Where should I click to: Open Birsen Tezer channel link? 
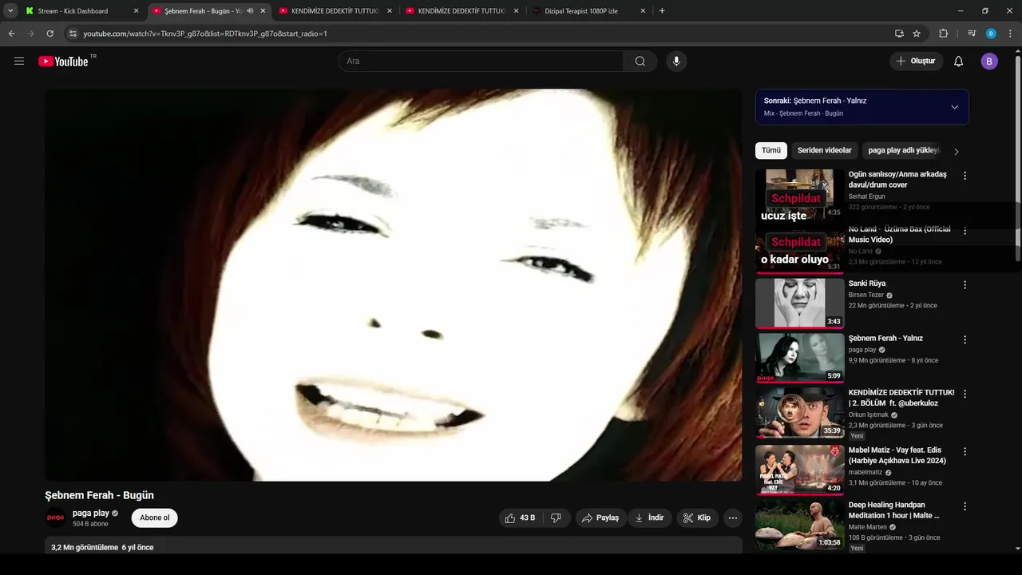click(866, 295)
